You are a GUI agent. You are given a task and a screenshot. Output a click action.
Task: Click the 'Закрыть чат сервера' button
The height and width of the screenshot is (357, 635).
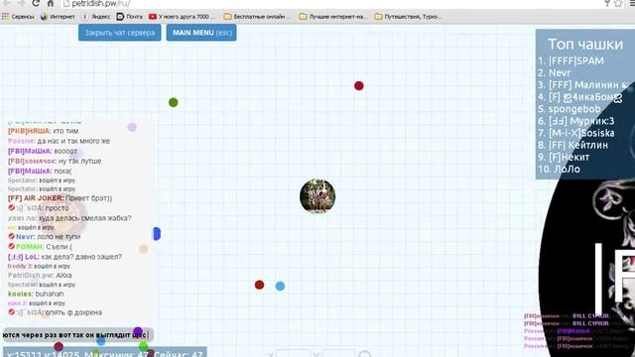tap(119, 33)
